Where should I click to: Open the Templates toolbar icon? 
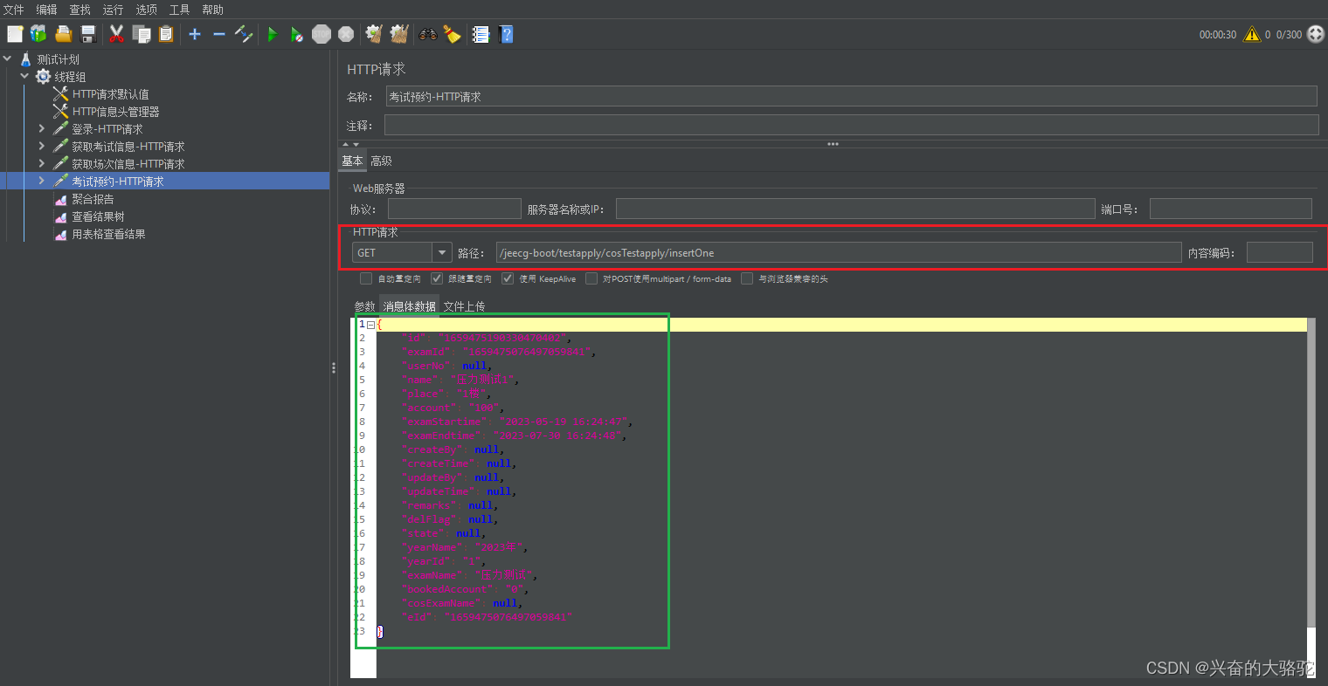point(38,34)
